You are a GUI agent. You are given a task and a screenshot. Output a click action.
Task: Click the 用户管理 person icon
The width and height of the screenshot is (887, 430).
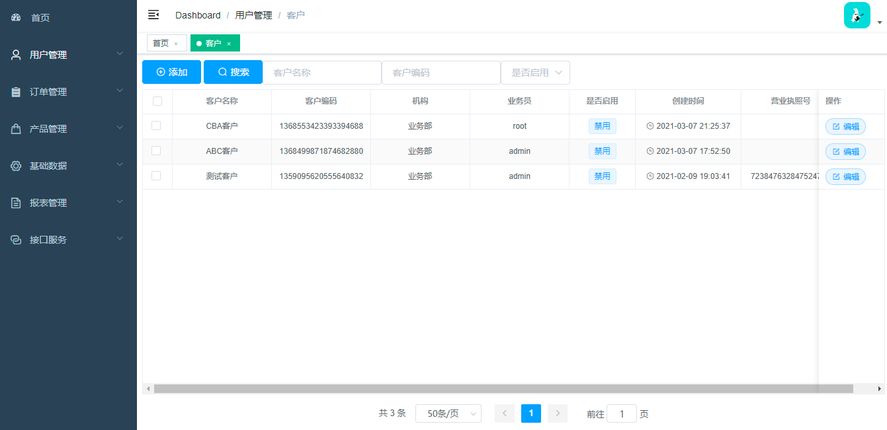tap(16, 55)
